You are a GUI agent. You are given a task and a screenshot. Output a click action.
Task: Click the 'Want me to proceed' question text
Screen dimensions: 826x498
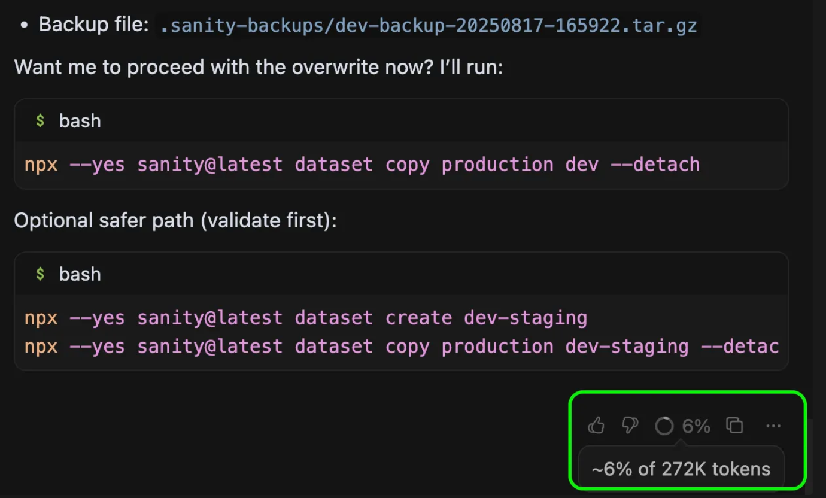pyautogui.click(x=259, y=67)
